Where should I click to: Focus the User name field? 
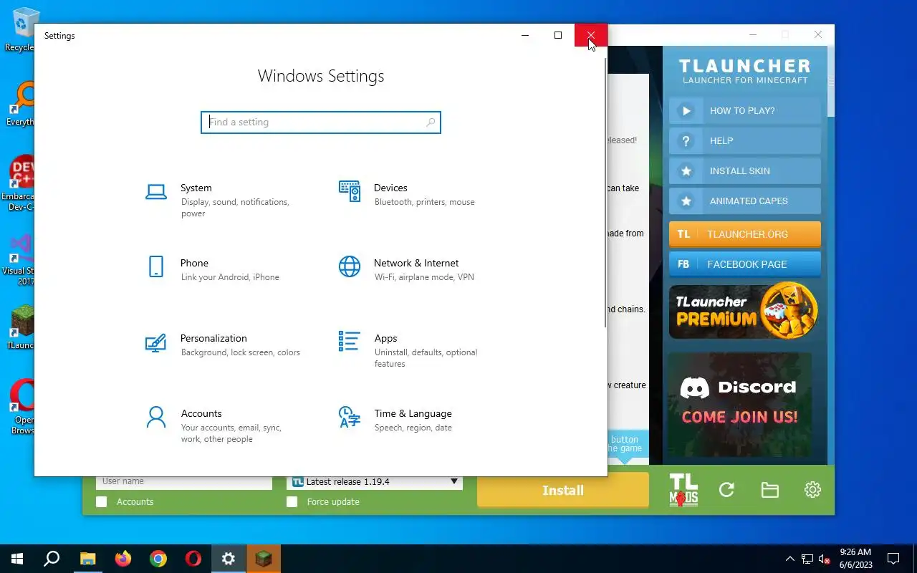pos(184,481)
